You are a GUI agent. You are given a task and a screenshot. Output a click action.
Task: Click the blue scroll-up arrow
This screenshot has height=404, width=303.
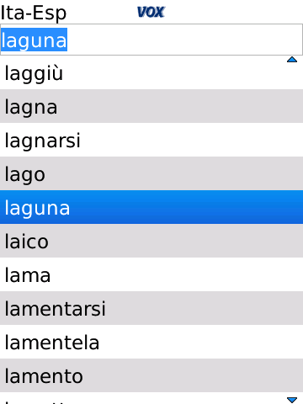click(x=292, y=60)
